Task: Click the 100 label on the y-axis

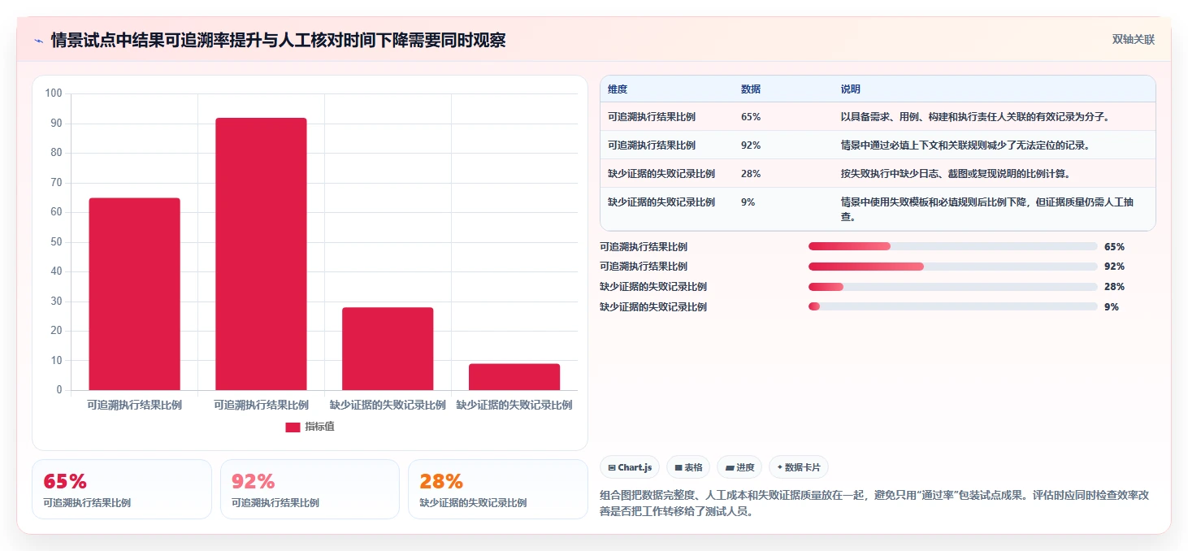Action: [x=54, y=93]
